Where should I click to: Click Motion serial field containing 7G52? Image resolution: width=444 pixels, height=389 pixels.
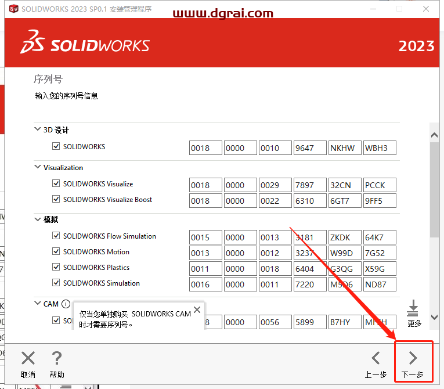click(x=380, y=253)
